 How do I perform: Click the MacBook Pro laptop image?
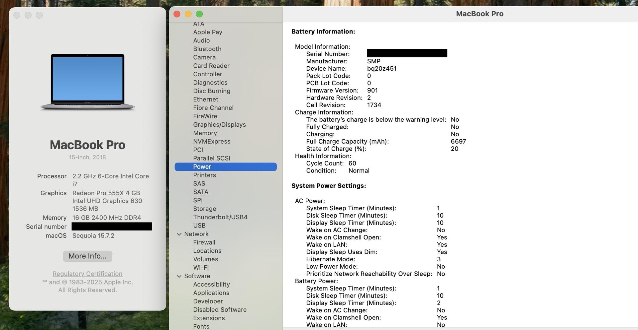[x=87, y=82]
